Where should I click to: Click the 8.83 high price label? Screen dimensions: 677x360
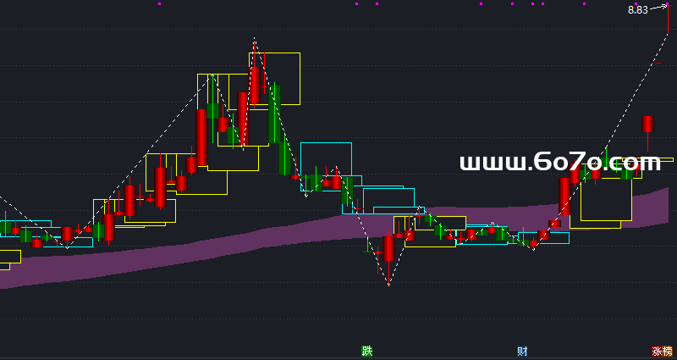637,10
